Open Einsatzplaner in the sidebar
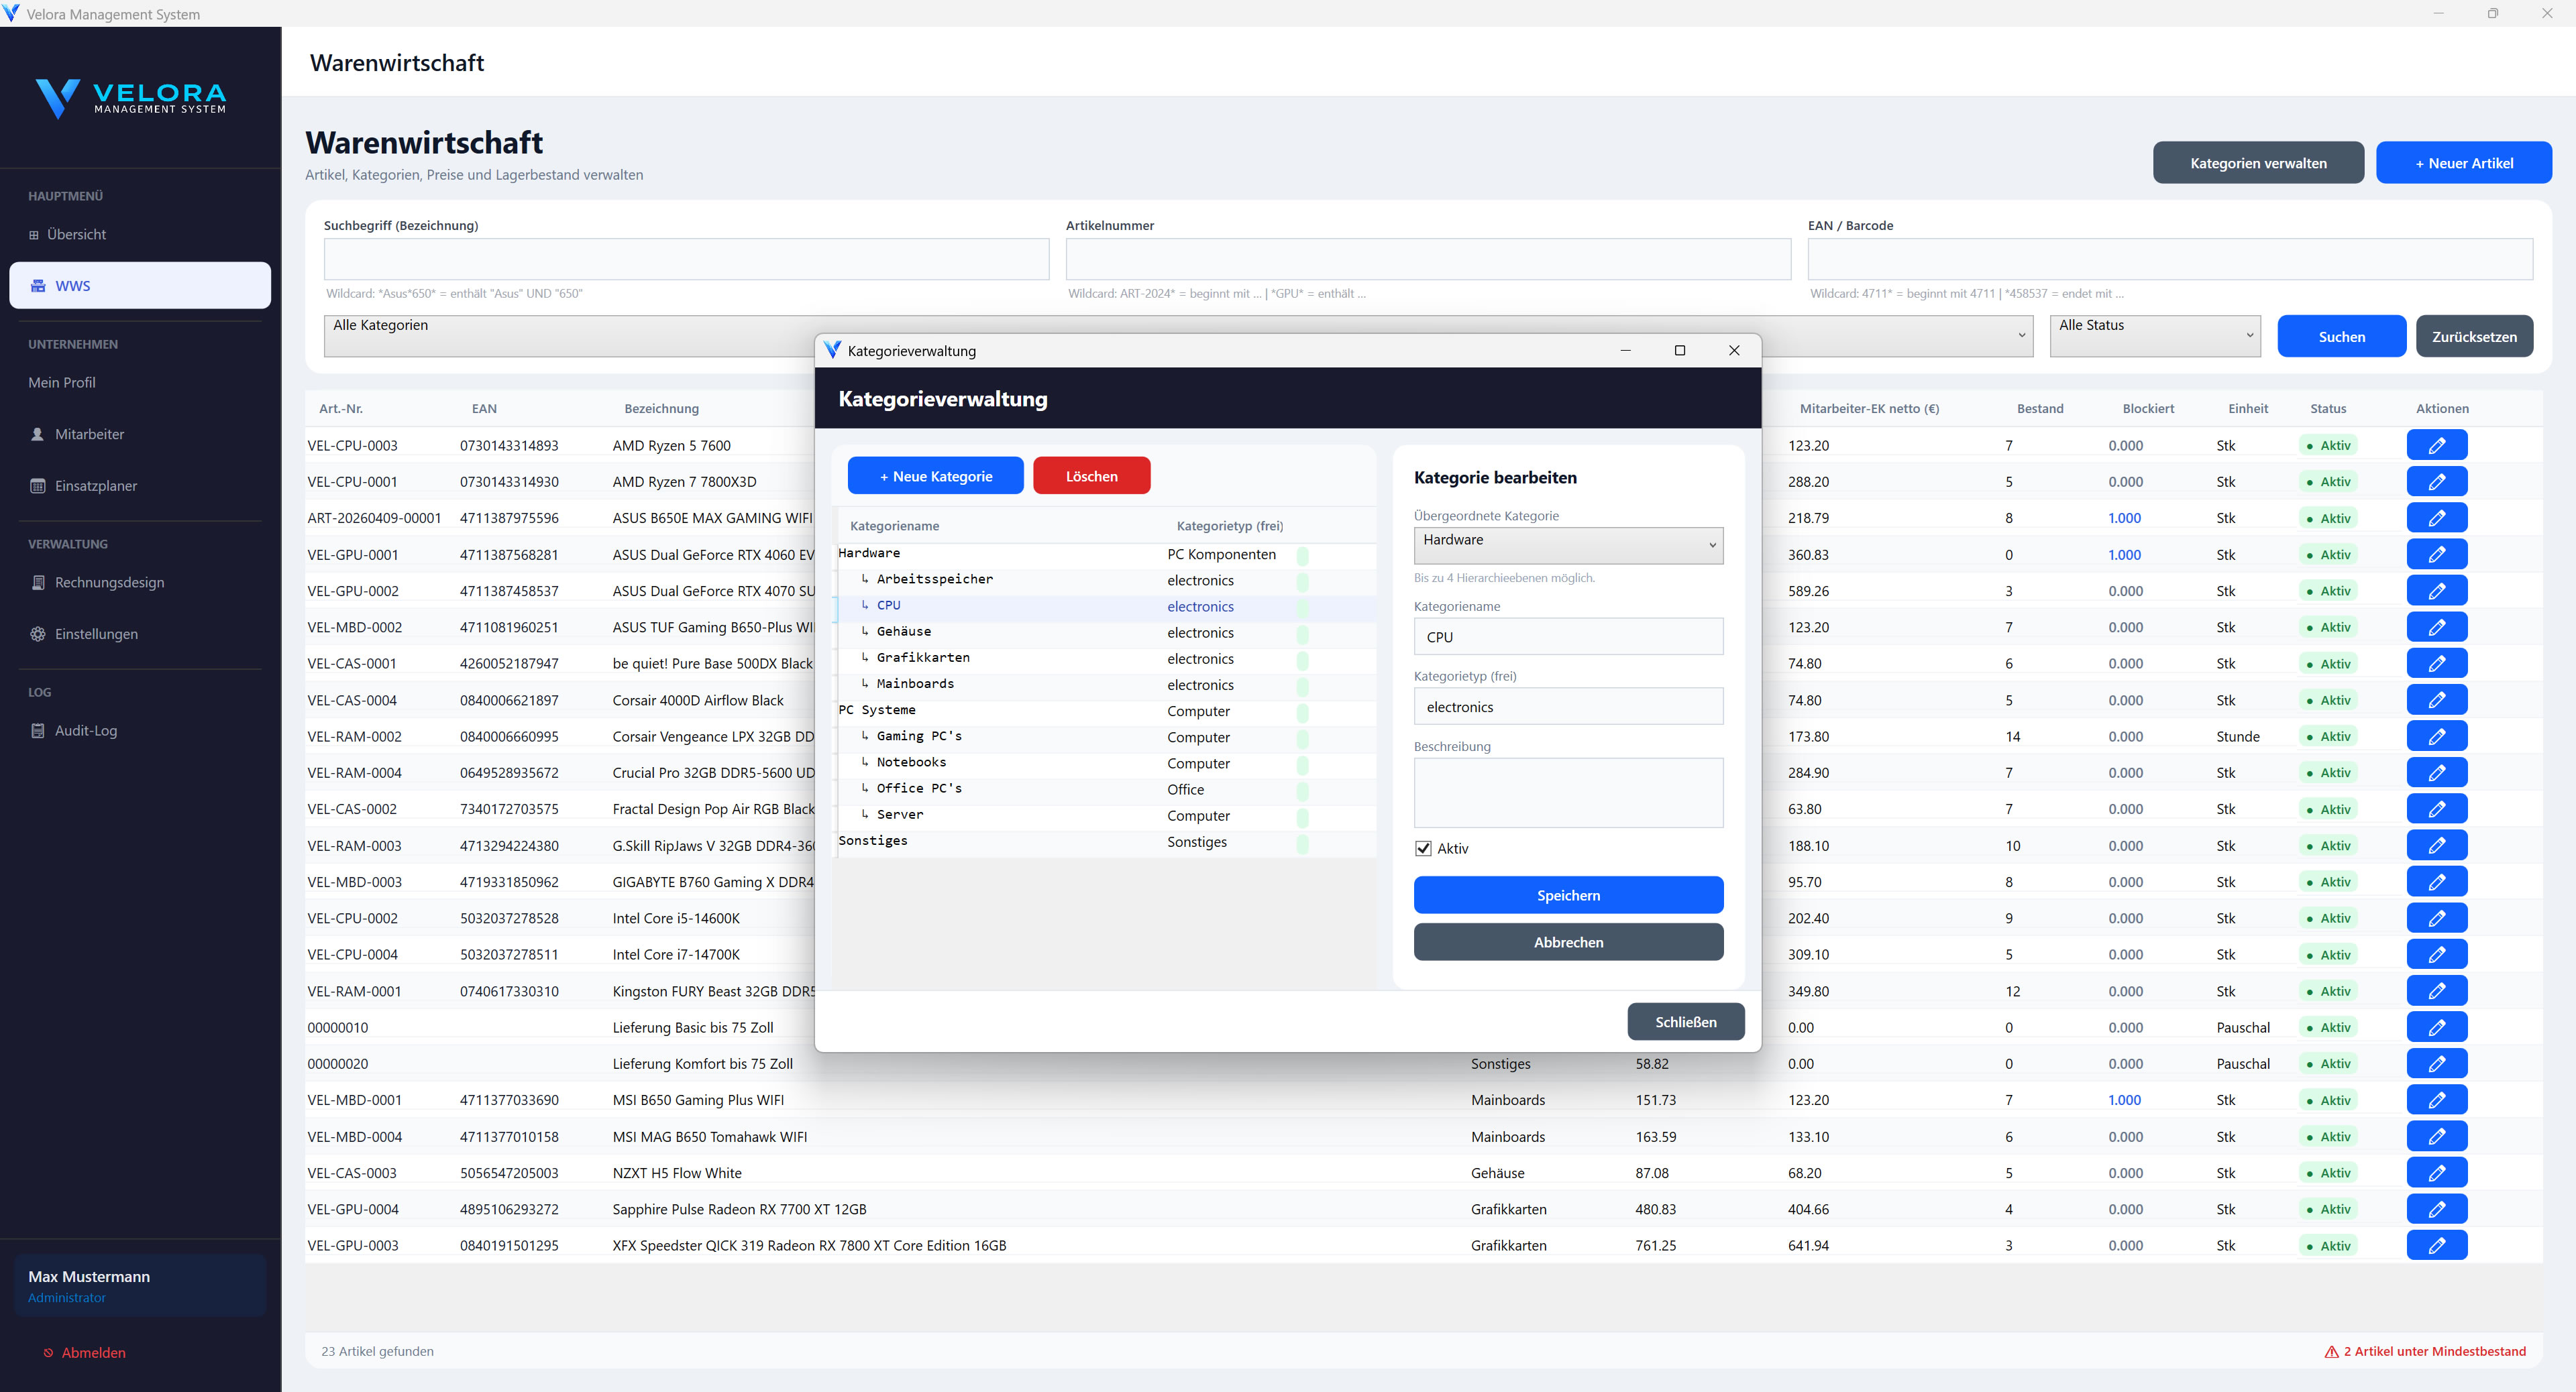The width and height of the screenshot is (2576, 1392). 96,485
